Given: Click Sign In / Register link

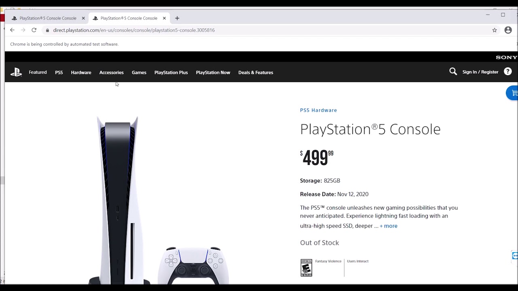Looking at the screenshot, I should (480, 72).
